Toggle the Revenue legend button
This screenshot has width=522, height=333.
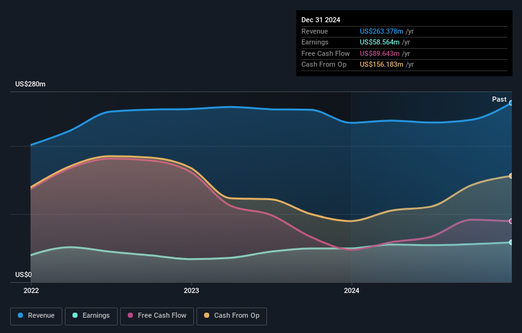click(x=36, y=316)
